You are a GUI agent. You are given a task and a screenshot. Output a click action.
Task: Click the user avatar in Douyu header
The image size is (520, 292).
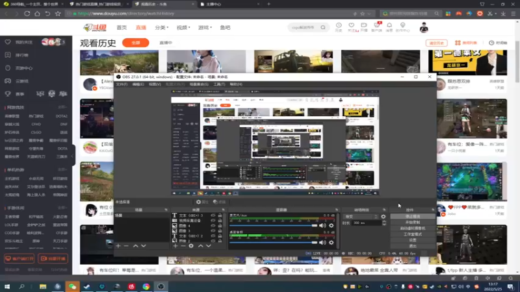pyautogui.click(x=424, y=27)
